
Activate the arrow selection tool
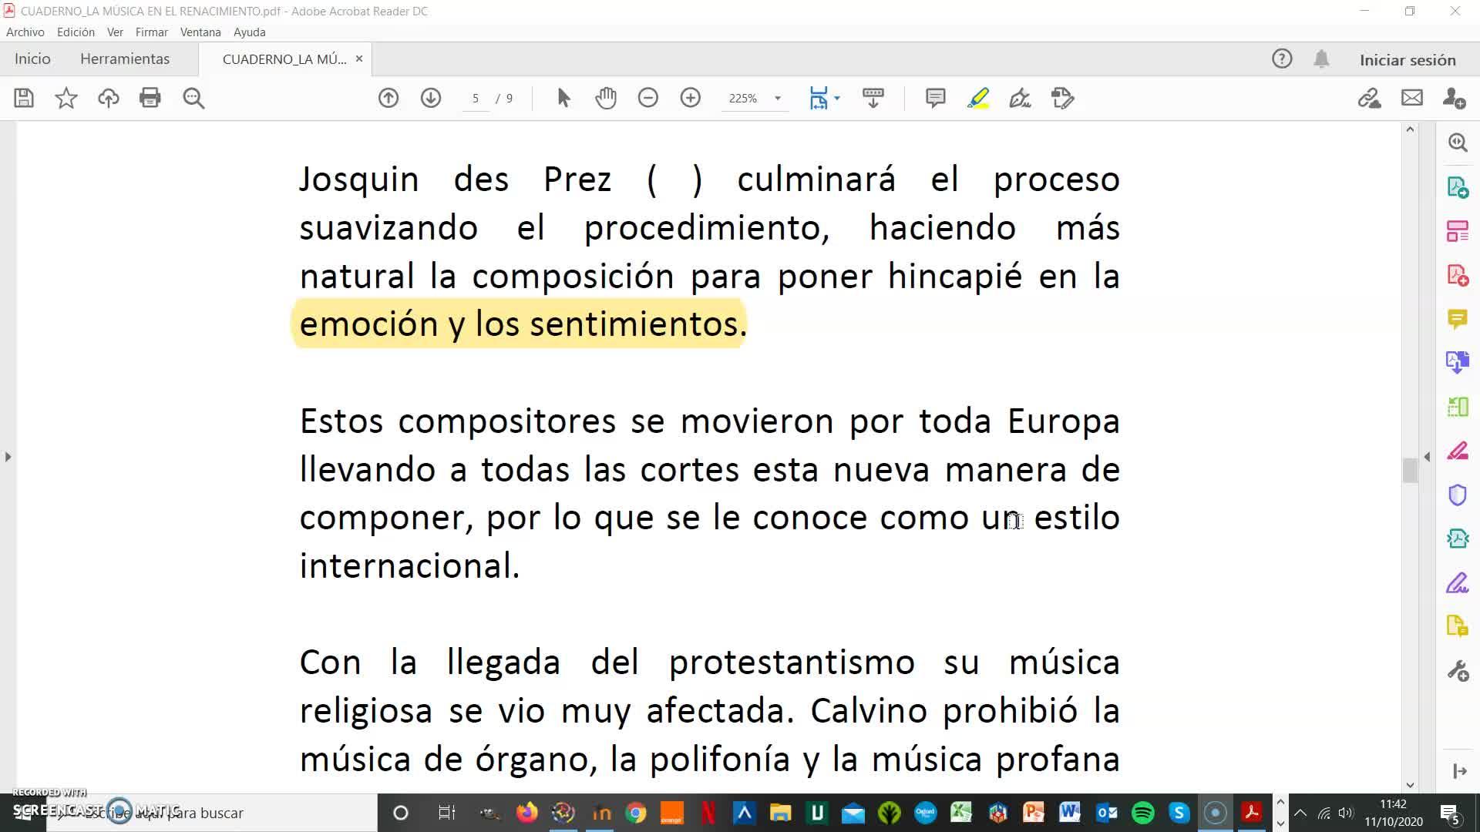pyautogui.click(x=563, y=98)
